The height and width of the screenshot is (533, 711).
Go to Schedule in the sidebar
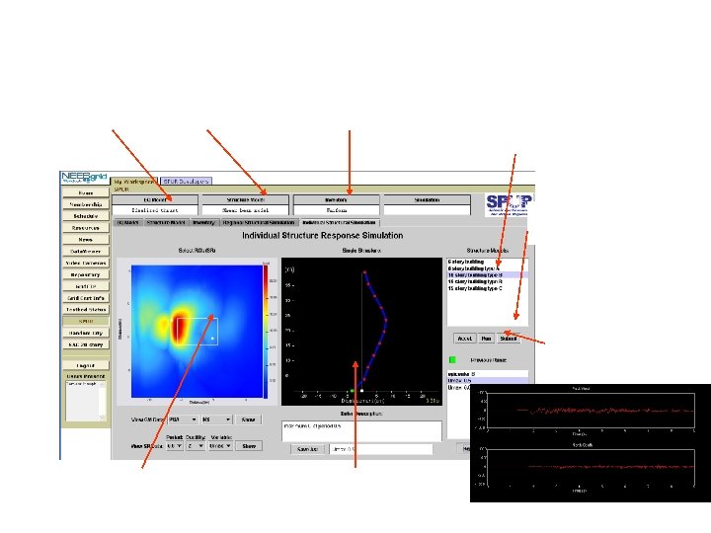click(86, 216)
